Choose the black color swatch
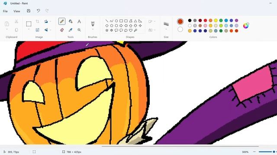 190,20
